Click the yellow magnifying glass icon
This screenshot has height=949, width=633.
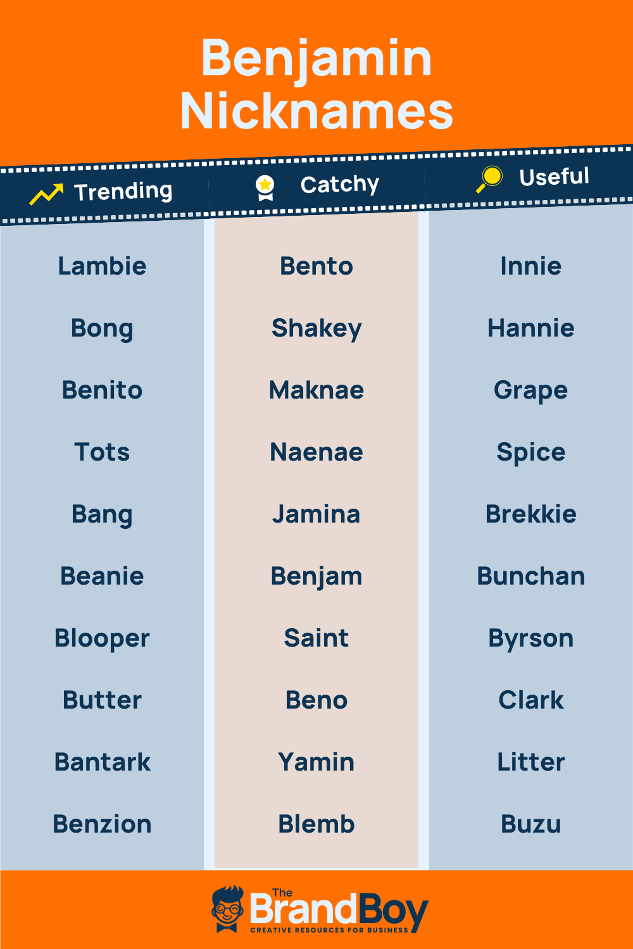[489, 179]
